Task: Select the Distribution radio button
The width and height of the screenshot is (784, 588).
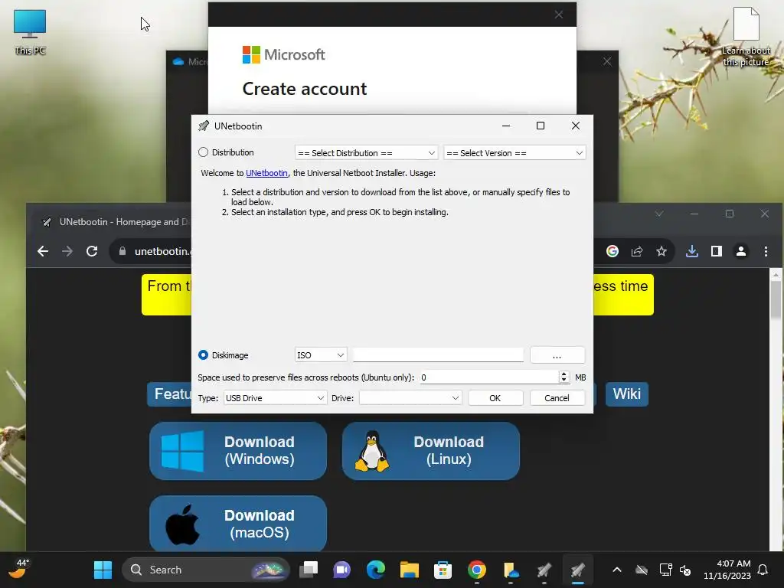Action: 203,152
